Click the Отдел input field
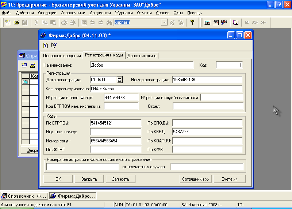The width and height of the screenshot is (292, 209). coord(208,106)
